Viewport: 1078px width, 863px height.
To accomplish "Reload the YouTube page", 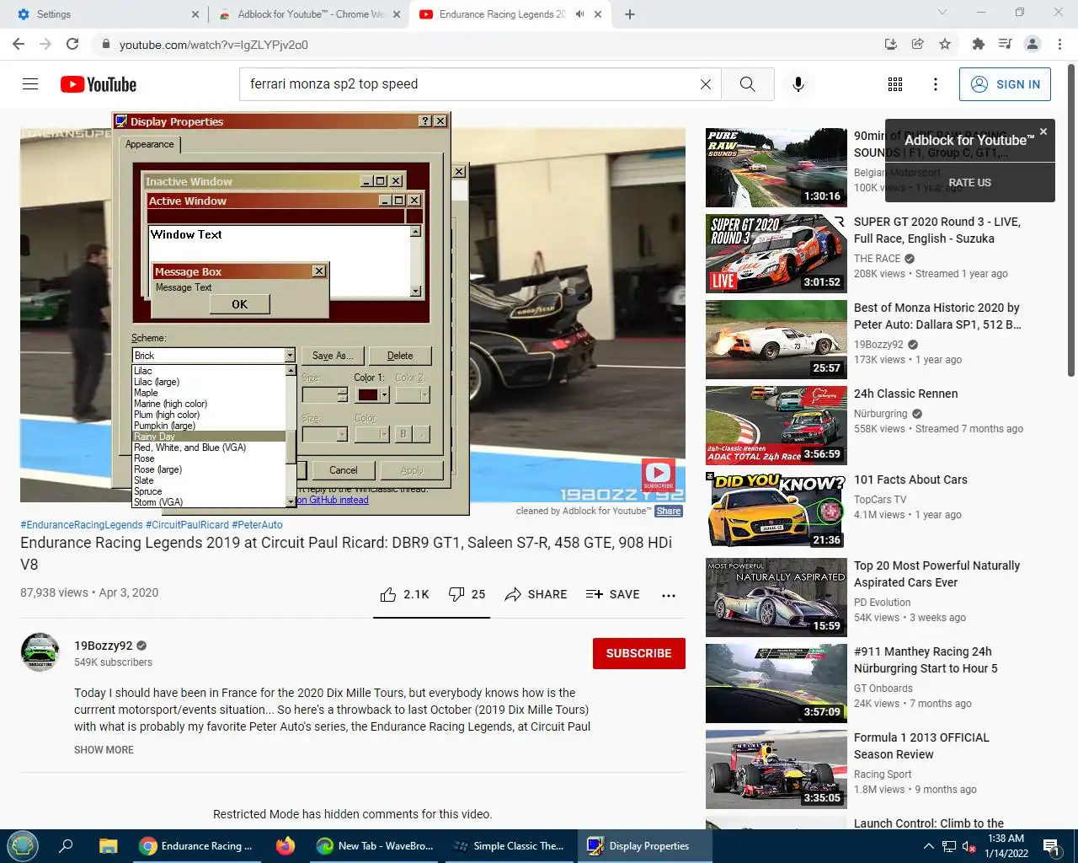I will [72, 44].
